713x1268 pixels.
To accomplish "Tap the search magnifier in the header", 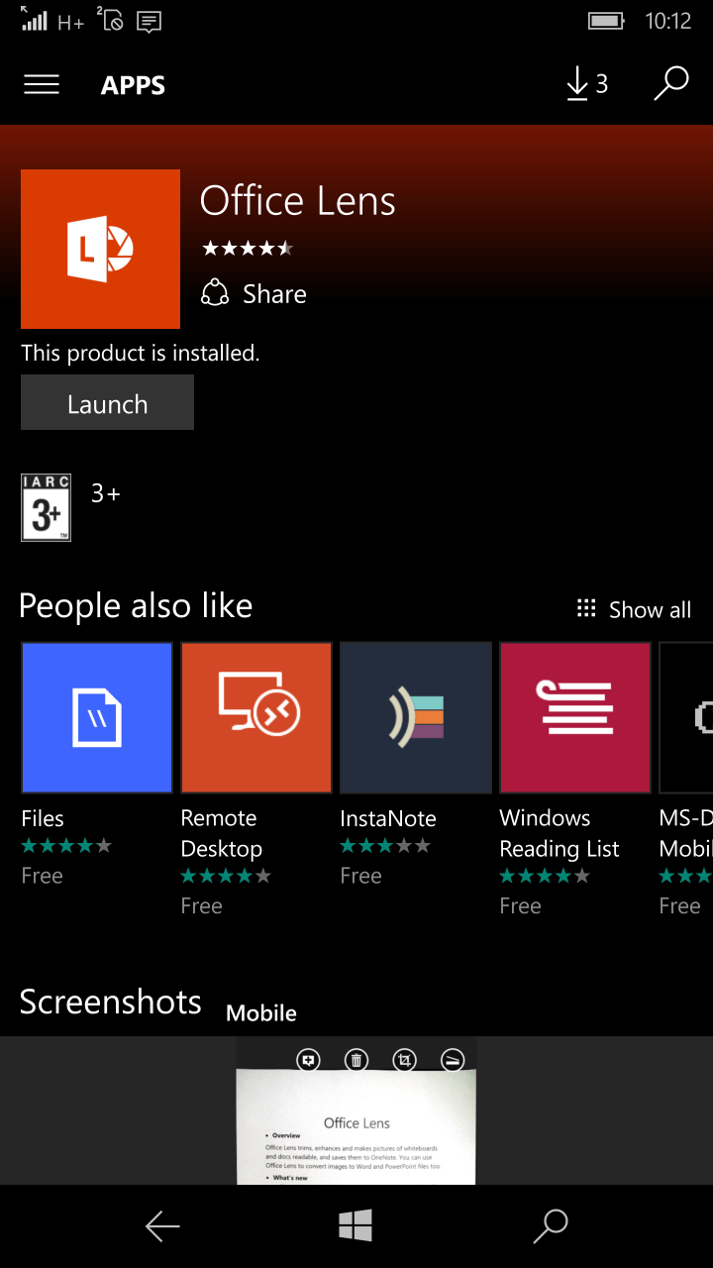I will [x=671, y=84].
